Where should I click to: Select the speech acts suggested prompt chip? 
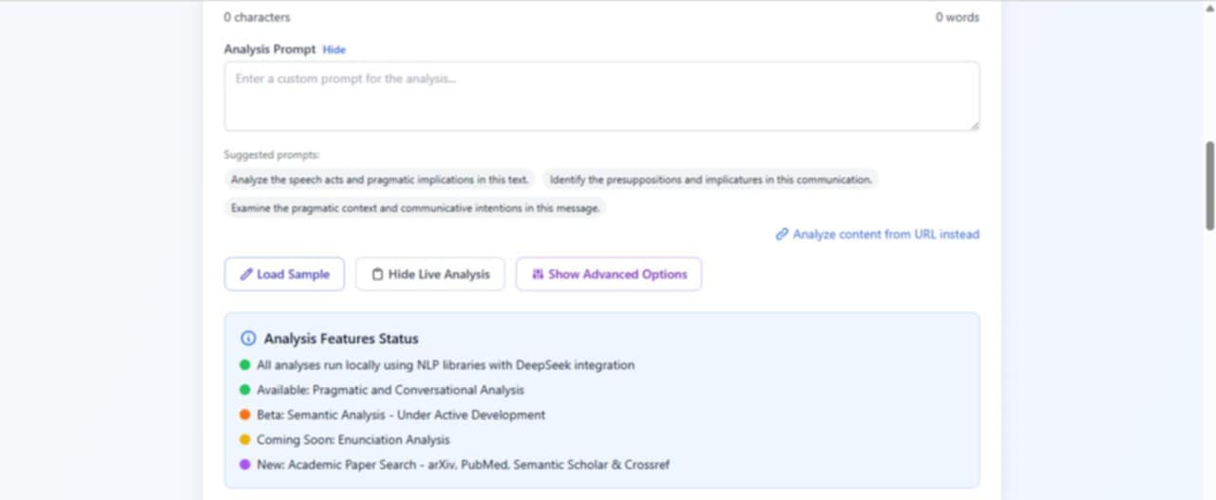[x=380, y=179]
